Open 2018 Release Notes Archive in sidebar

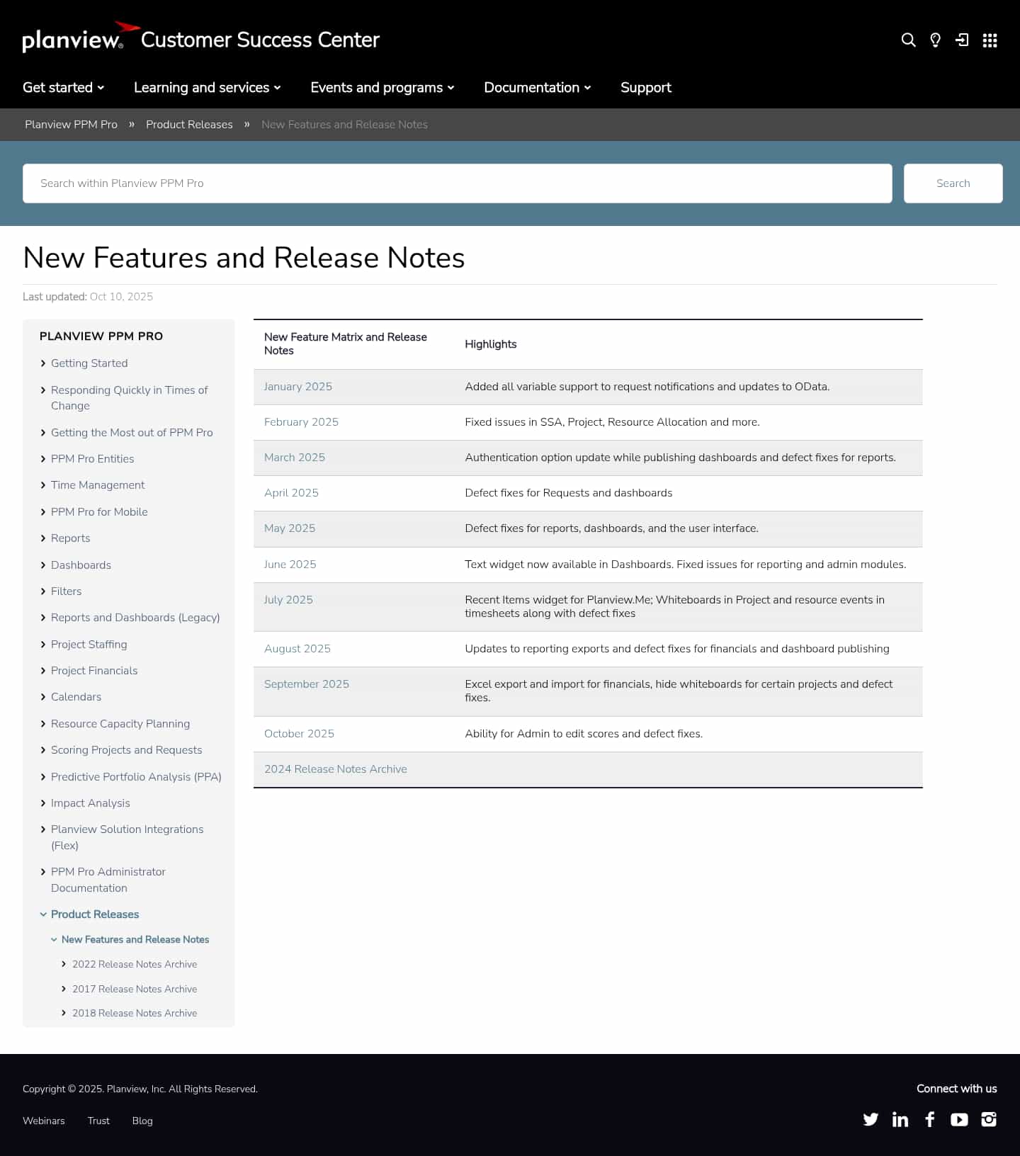[x=135, y=1014]
